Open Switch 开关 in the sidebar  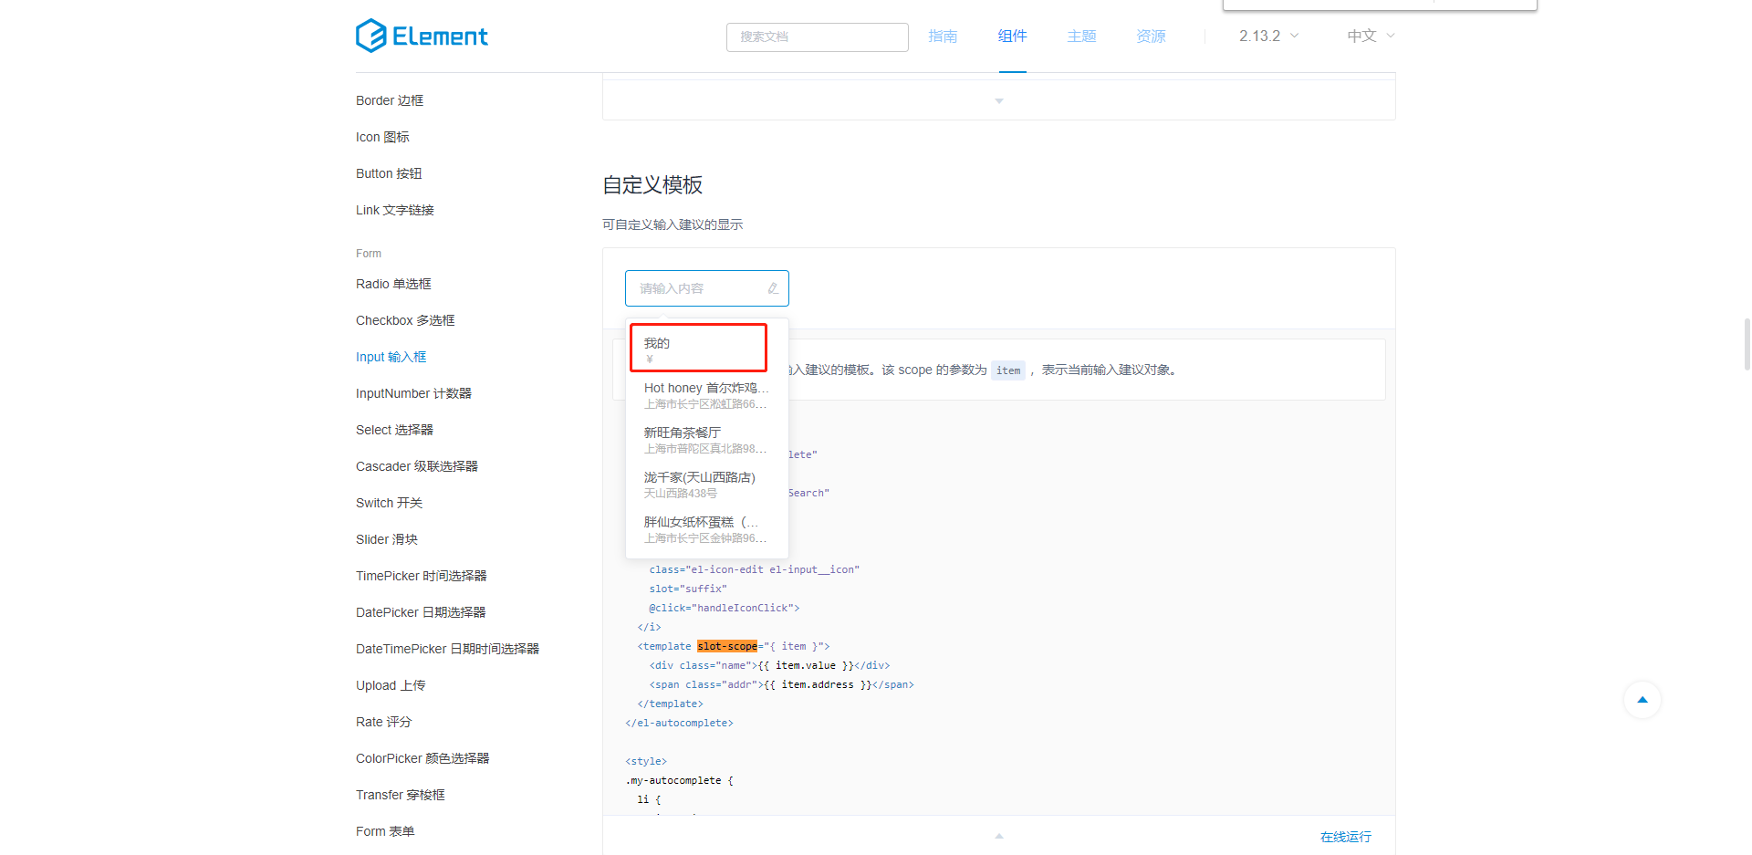point(389,503)
